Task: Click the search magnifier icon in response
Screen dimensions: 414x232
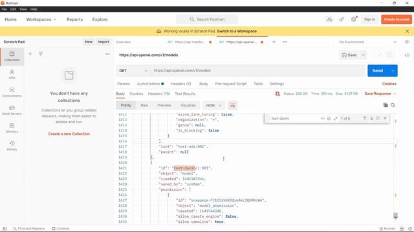Action: (x=393, y=105)
